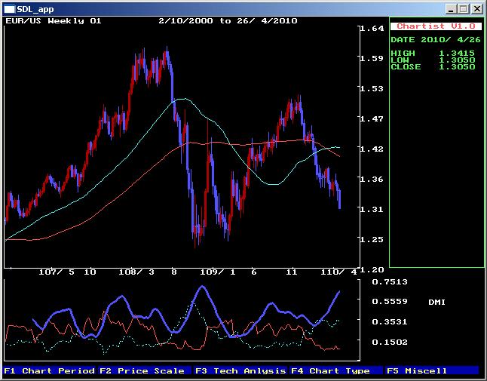Click the 1.47 price axis label
The image size is (487, 381).
pos(372,118)
